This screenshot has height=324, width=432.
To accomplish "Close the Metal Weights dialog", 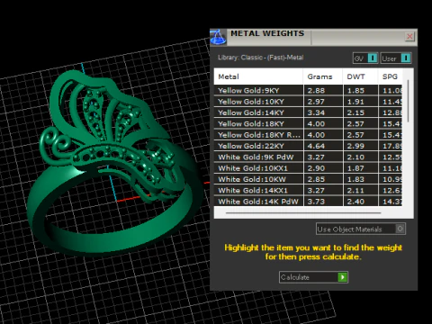I will click(409, 37).
